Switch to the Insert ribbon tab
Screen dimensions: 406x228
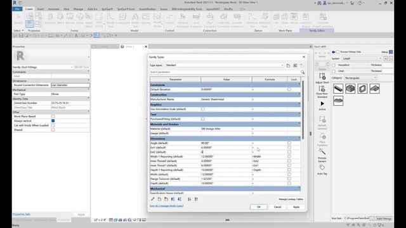(41, 9)
